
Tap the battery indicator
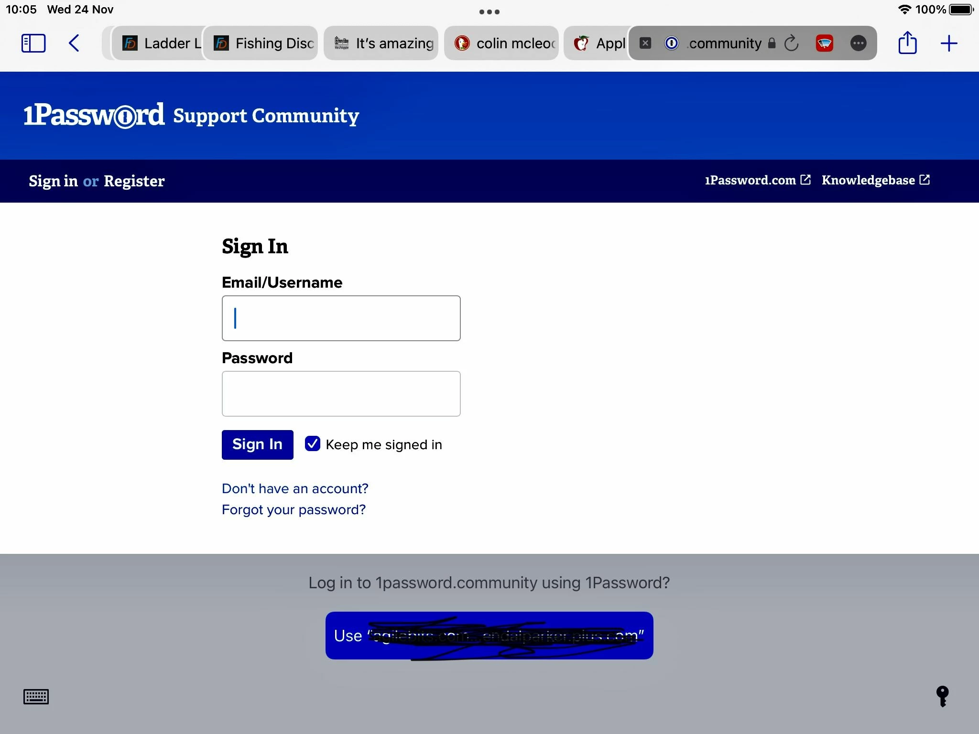961,9
